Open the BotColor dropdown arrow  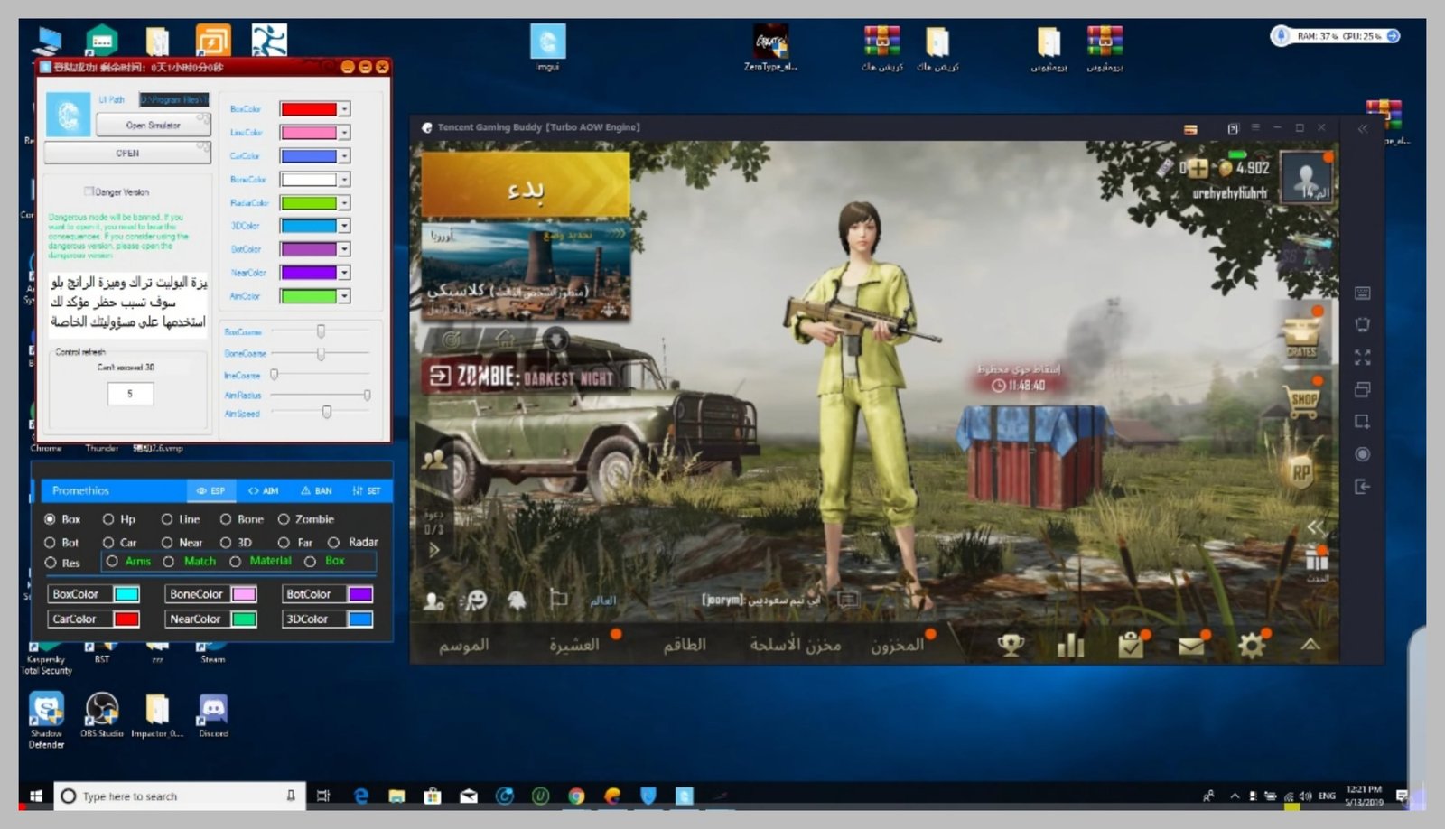tap(344, 249)
